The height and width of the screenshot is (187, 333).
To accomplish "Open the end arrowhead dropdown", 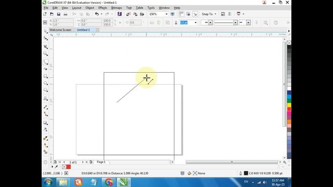I will click(248, 22).
